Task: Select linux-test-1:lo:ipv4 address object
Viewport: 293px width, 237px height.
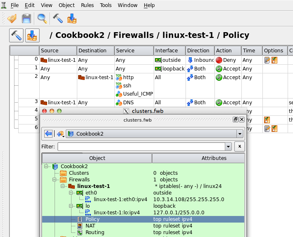Action: tap(117, 213)
